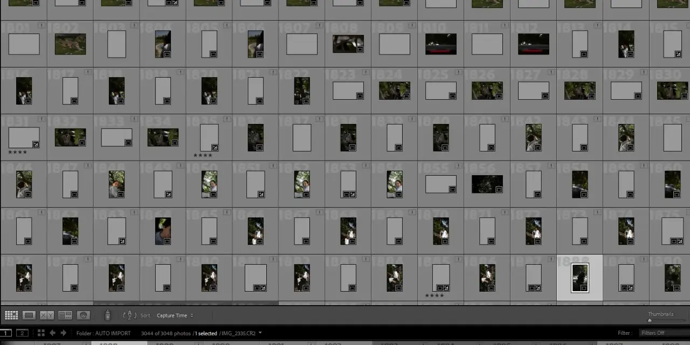The height and width of the screenshot is (345, 690).
Task: Click missing-photo exclamation icon on cell 1801
Action: (x=42, y=26)
